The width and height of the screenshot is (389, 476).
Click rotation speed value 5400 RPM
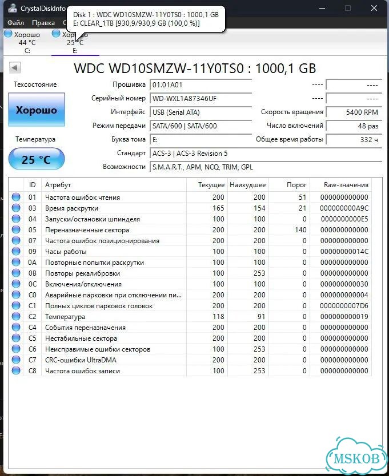coord(354,112)
